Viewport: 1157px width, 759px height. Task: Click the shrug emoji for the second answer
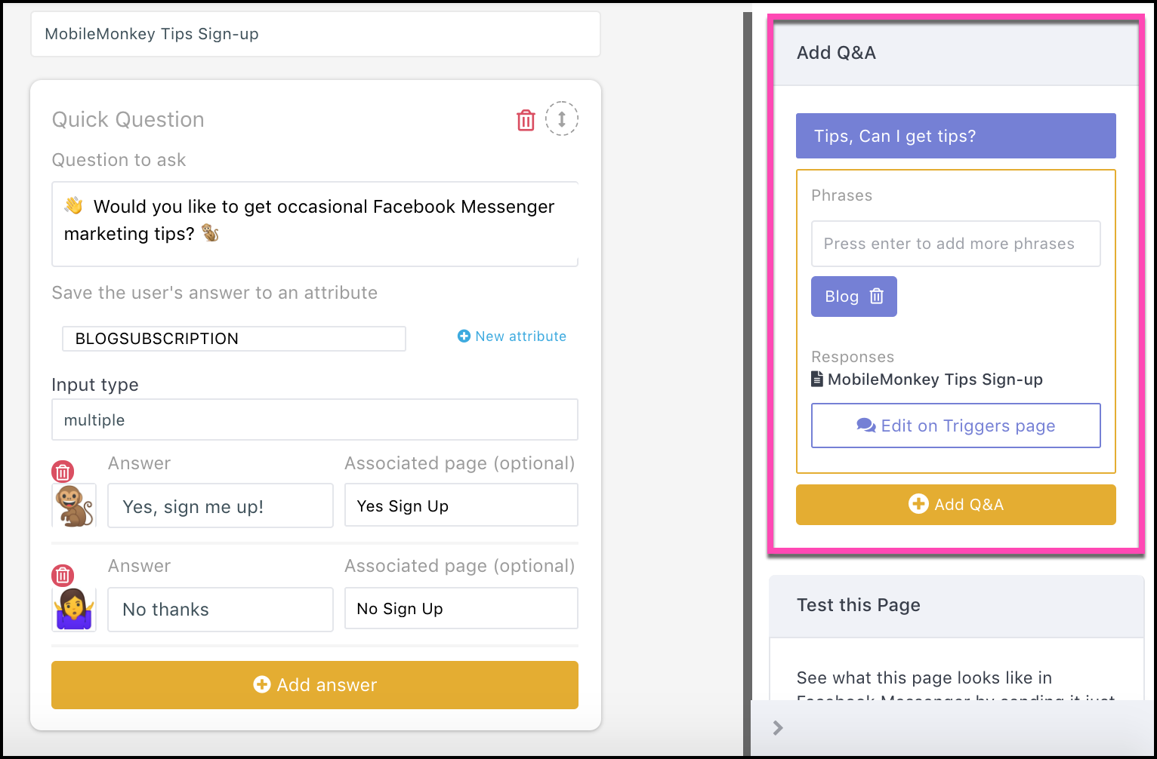click(x=73, y=608)
